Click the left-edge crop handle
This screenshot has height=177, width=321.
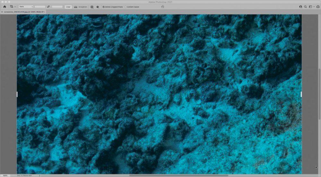(x=17, y=94)
